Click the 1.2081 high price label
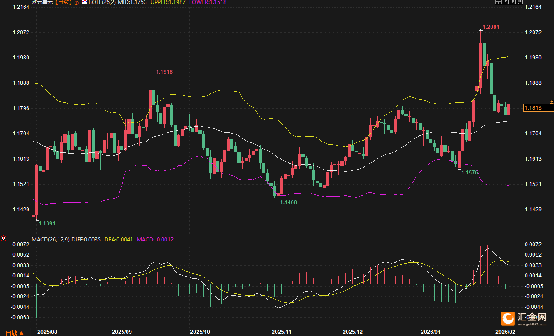 pyautogui.click(x=491, y=27)
